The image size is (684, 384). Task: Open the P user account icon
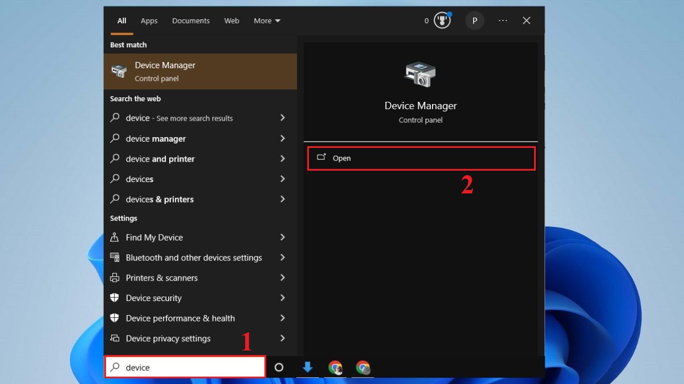click(475, 21)
